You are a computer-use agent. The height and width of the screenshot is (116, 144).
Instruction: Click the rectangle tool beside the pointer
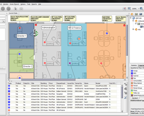tap(21, 9)
